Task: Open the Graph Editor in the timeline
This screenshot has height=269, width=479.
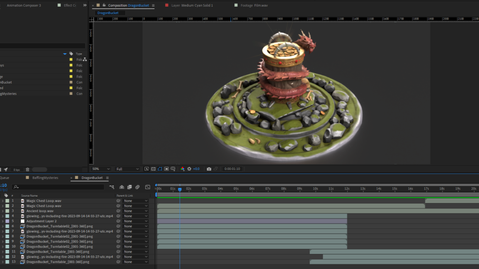Action: 148,187
